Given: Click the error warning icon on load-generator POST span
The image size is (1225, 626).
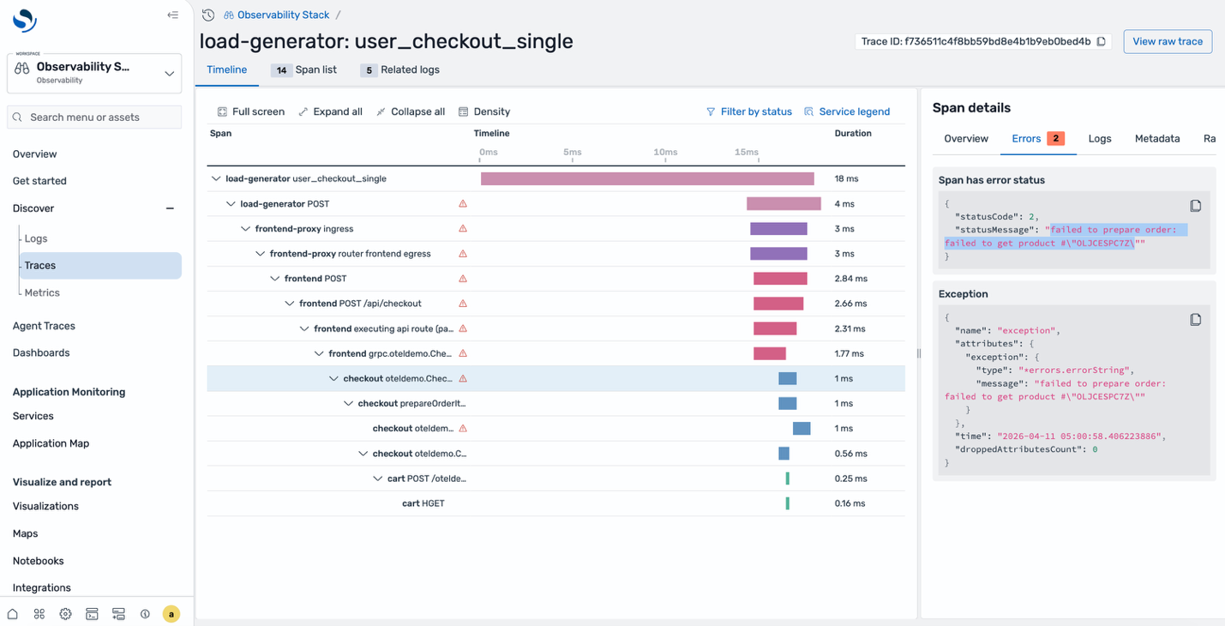Looking at the screenshot, I should 462,203.
